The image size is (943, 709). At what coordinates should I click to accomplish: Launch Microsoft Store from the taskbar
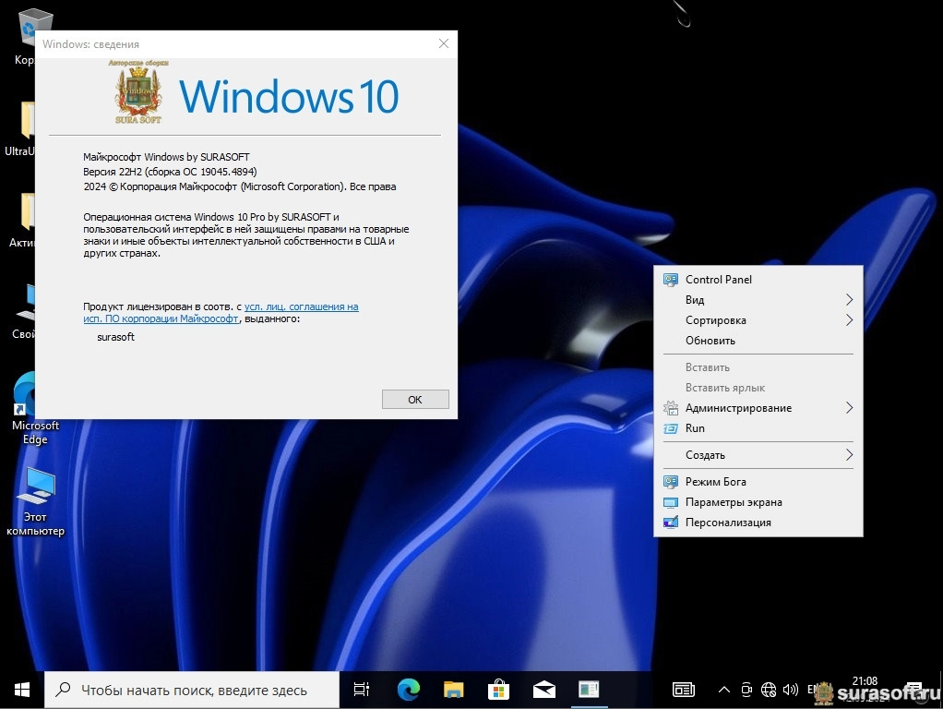(x=498, y=689)
